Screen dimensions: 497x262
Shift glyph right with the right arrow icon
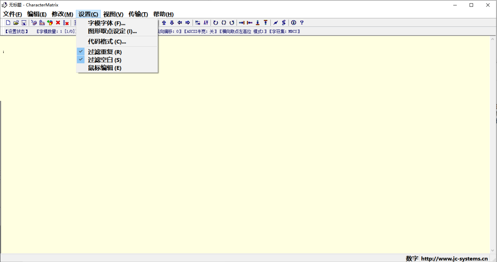[x=188, y=22]
